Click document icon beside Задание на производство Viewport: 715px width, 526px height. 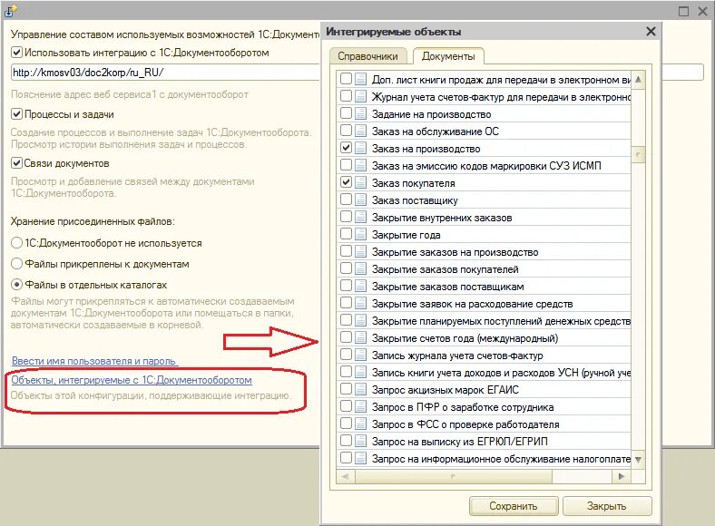click(x=361, y=114)
